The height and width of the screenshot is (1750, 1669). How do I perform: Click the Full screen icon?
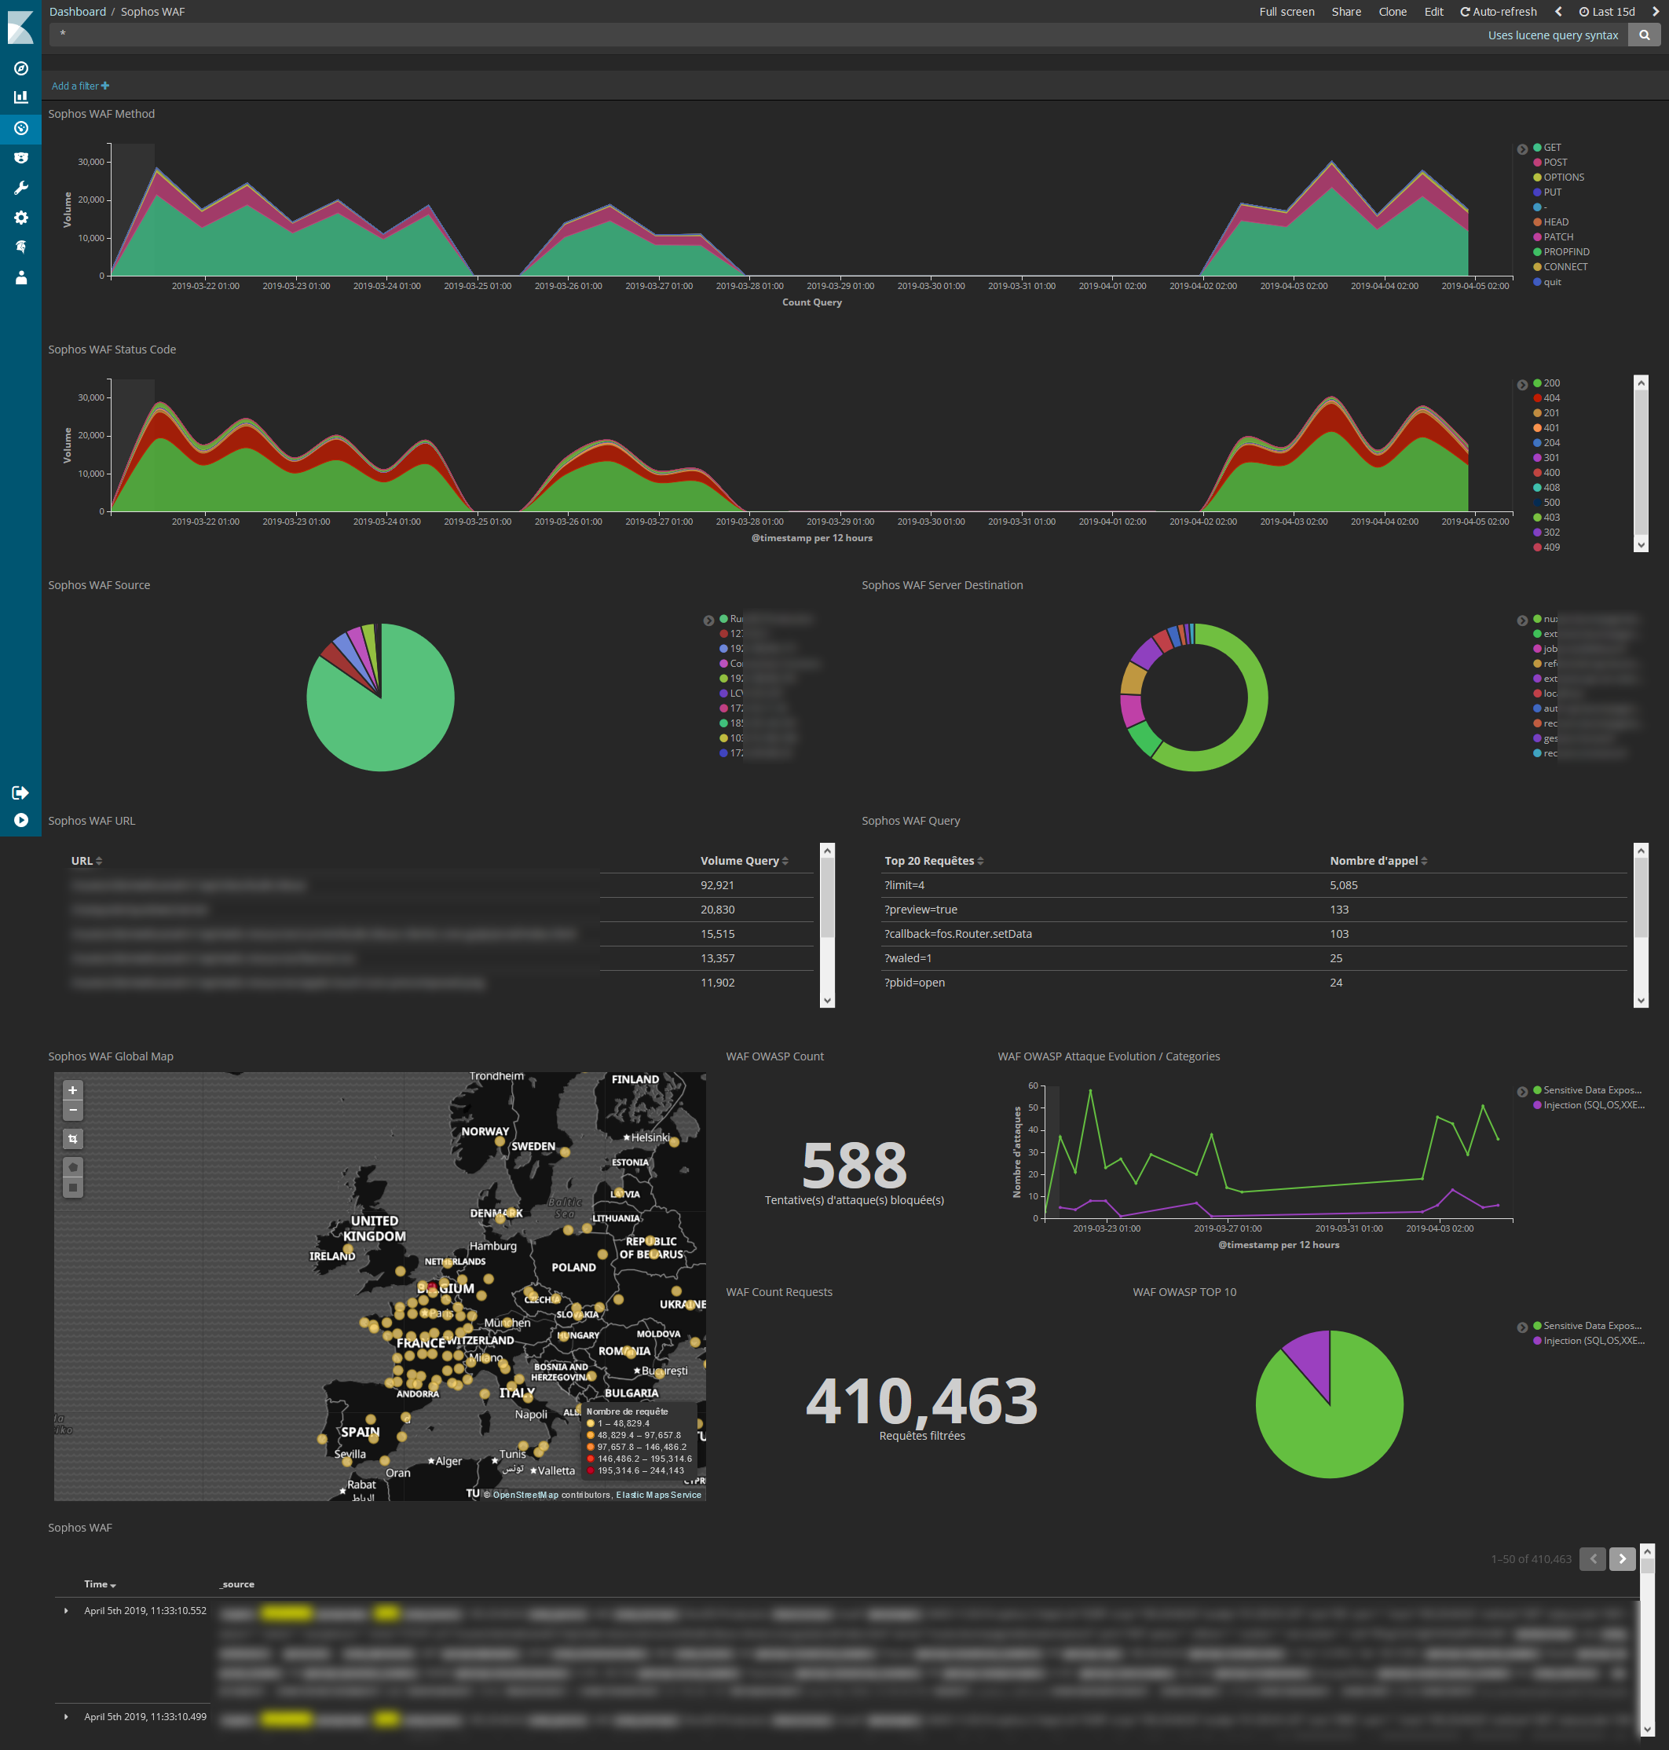coord(1283,13)
